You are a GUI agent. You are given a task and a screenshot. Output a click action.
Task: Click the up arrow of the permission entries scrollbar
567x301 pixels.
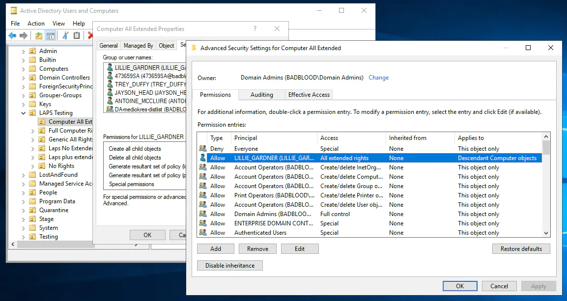point(546,136)
